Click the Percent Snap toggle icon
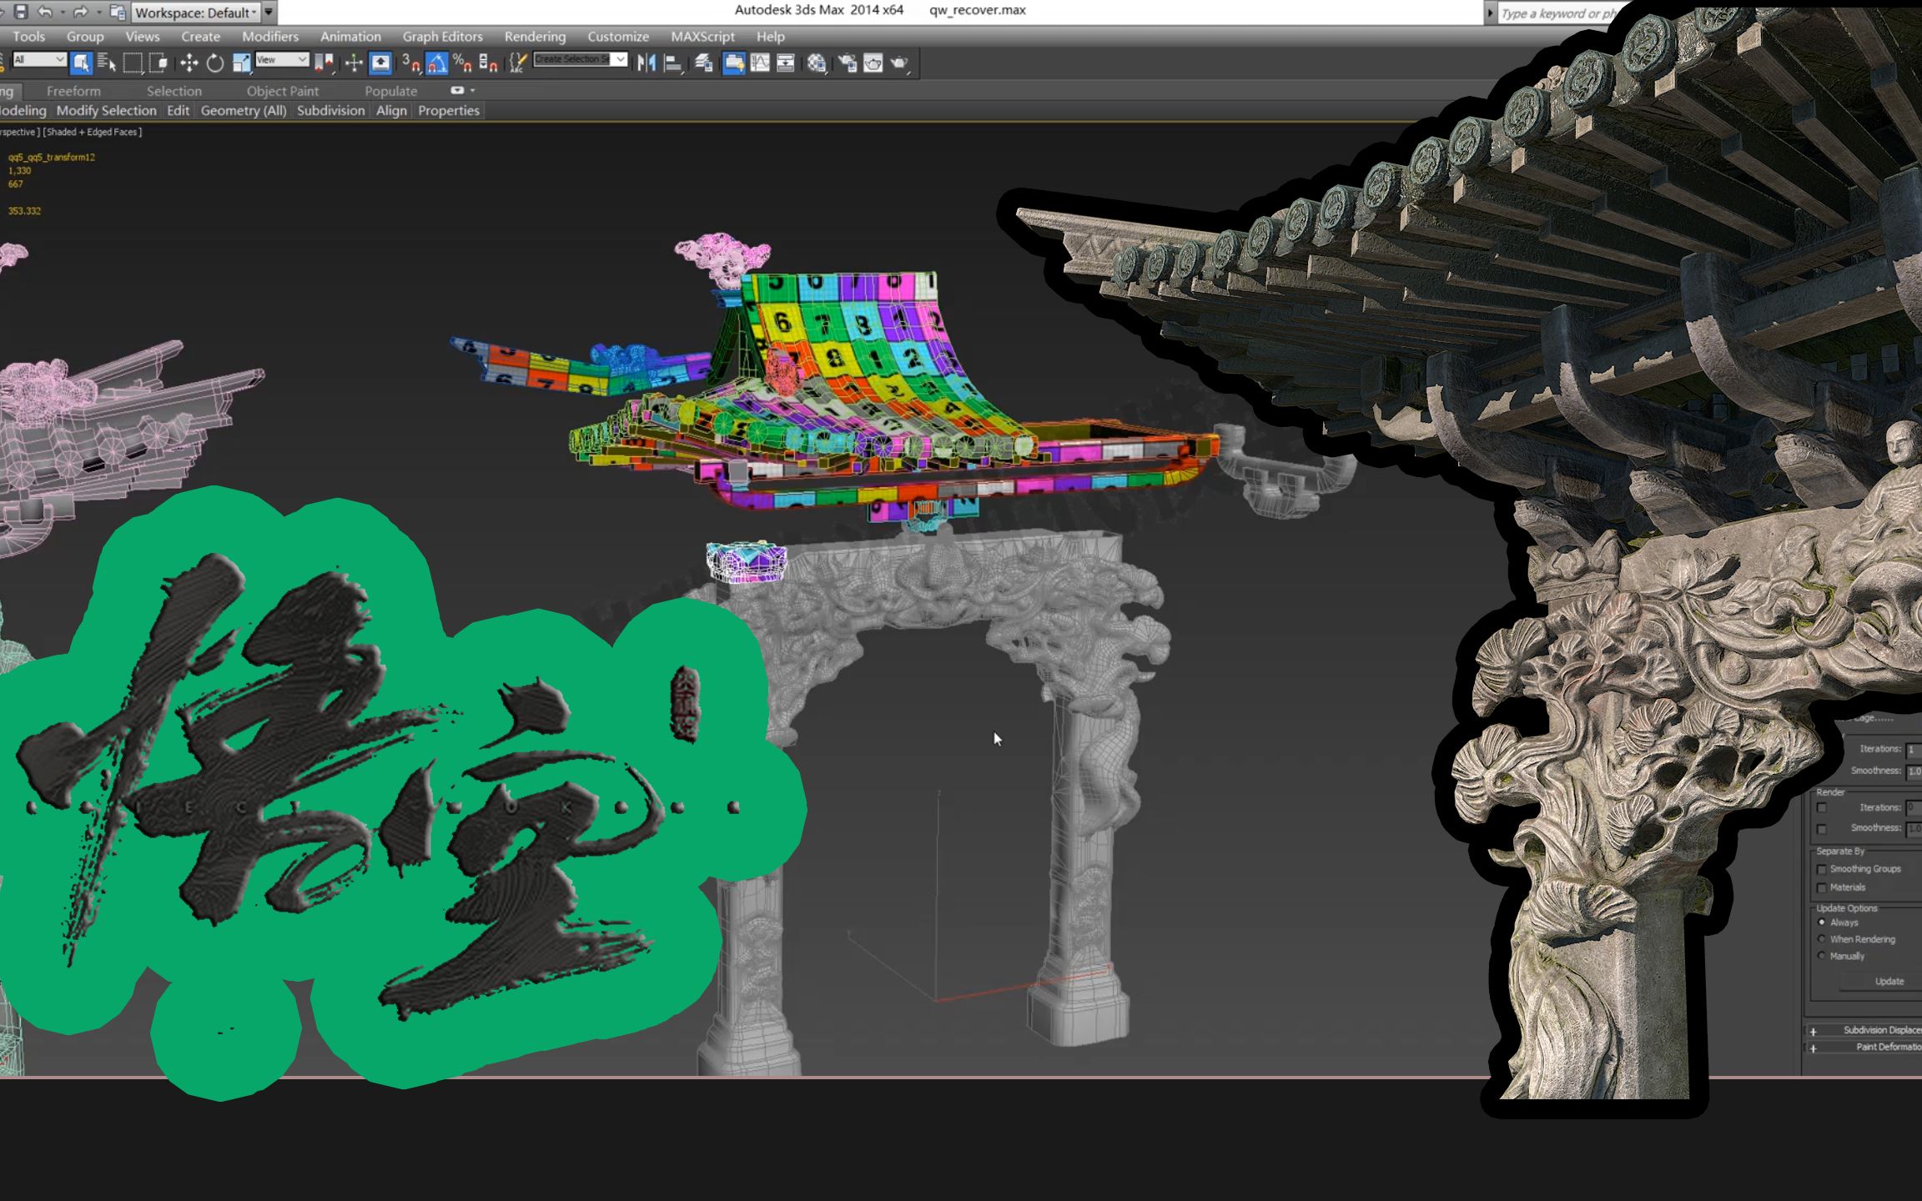Image resolution: width=1922 pixels, height=1201 pixels. [x=462, y=63]
